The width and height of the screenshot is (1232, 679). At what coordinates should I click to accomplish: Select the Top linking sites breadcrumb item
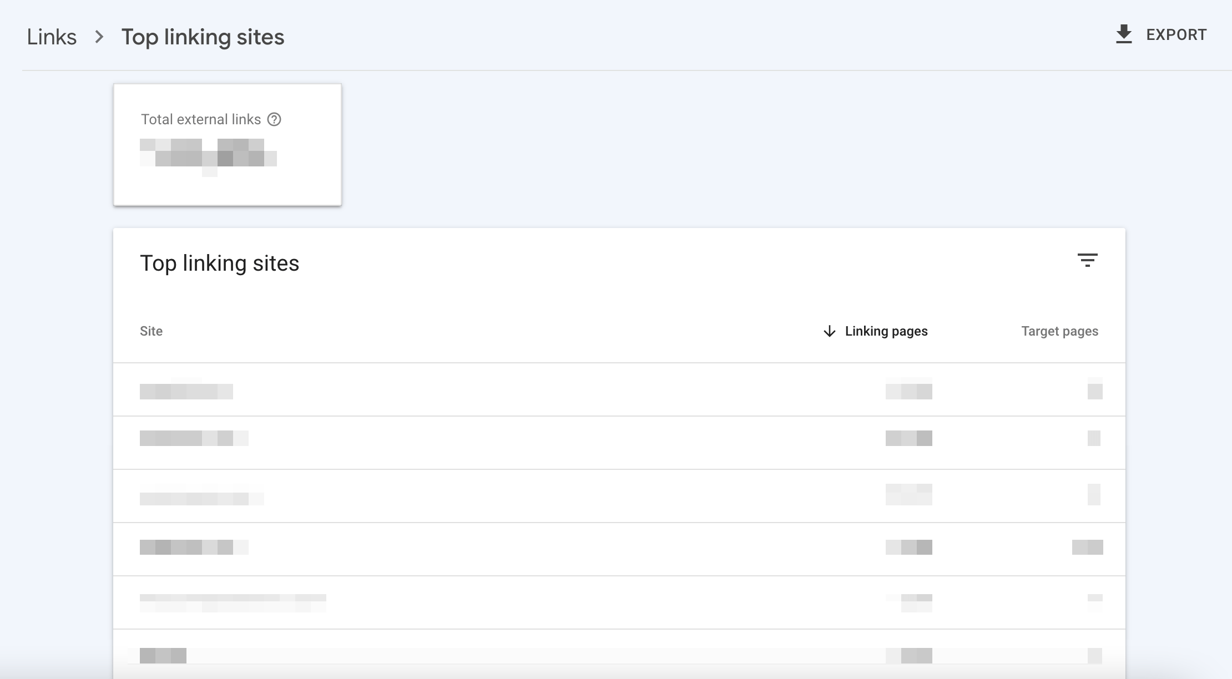click(x=203, y=37)
